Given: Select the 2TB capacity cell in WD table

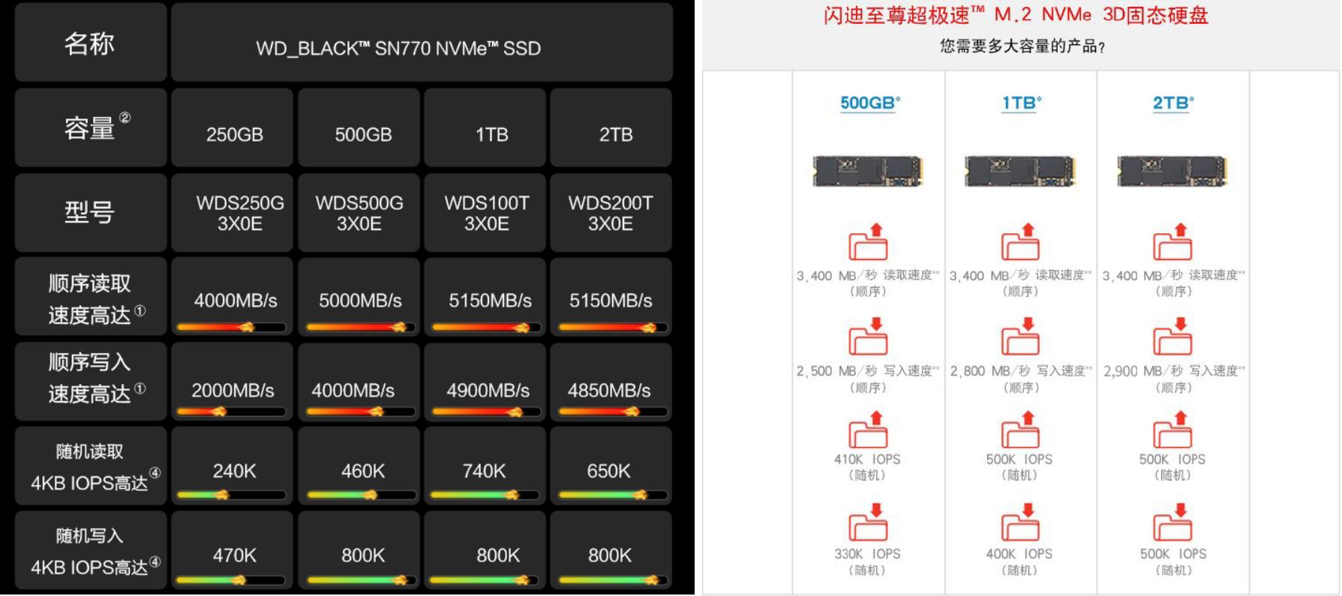Looking at the screenshot, I should click(x=611, y=127).
